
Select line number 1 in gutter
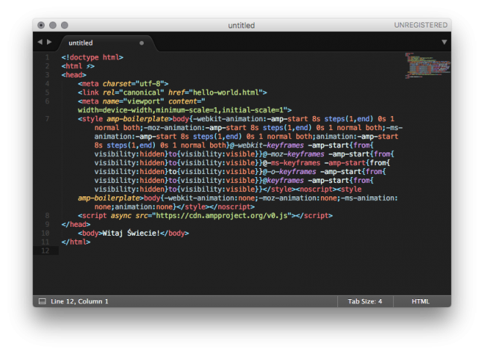pyautogui.click(x=47, y=57)
